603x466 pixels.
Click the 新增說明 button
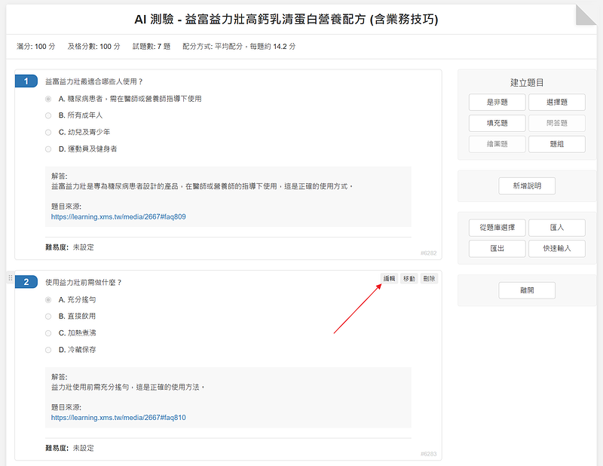point(527,185)
